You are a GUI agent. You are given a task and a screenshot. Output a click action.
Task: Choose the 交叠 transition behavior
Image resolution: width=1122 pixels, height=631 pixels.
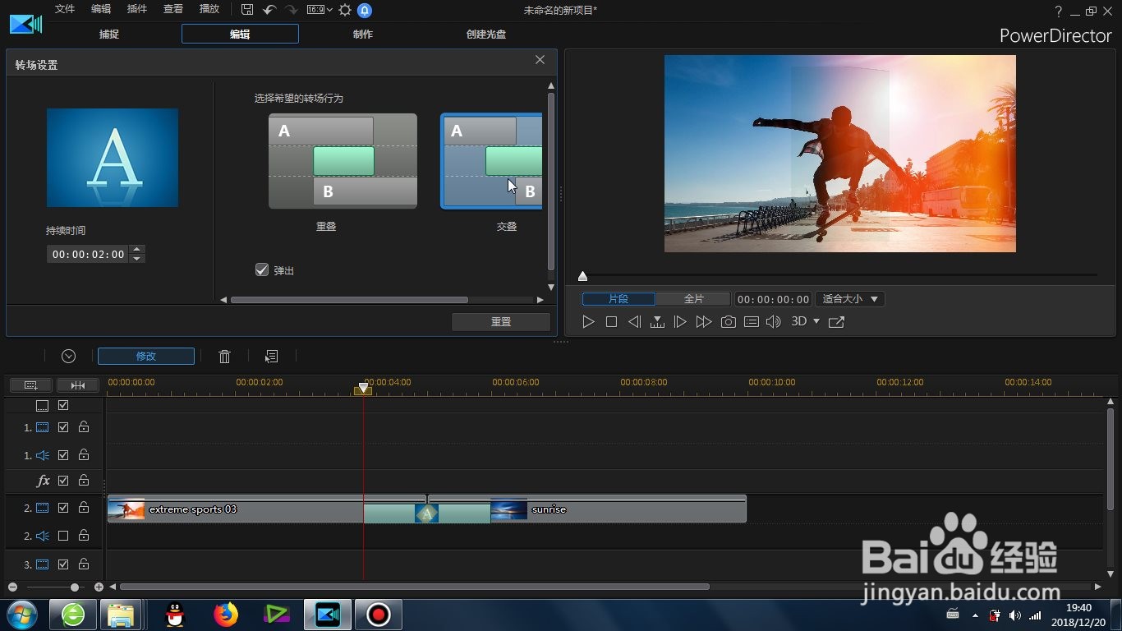pos(491,161)
